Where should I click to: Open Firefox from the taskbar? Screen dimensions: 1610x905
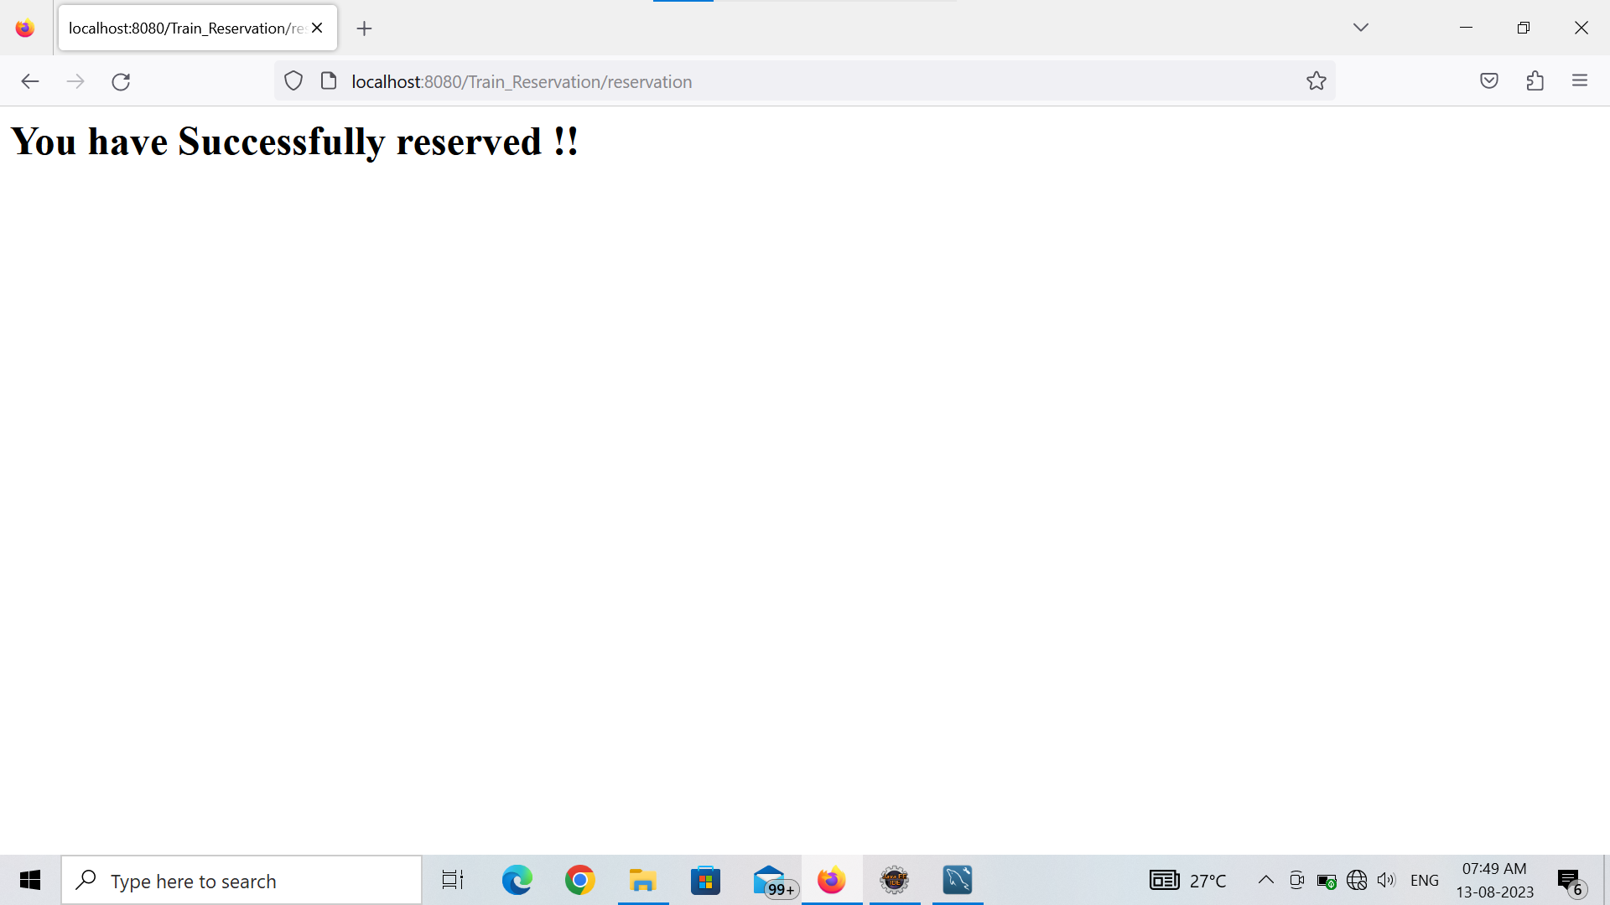pos(831,880)
